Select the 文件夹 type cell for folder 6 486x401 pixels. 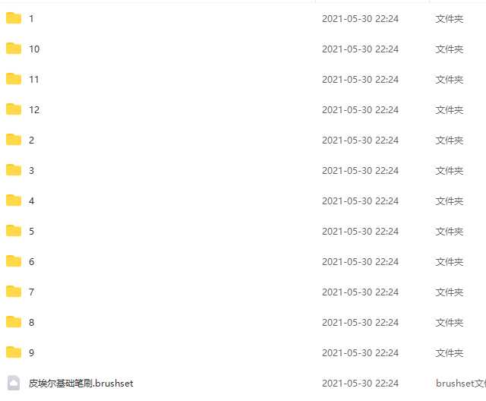click(450, 262)
